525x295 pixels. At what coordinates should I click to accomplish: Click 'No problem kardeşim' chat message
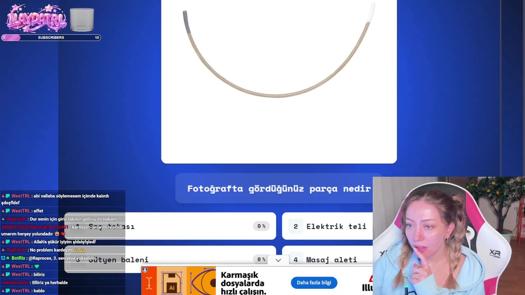pos(51,250)
